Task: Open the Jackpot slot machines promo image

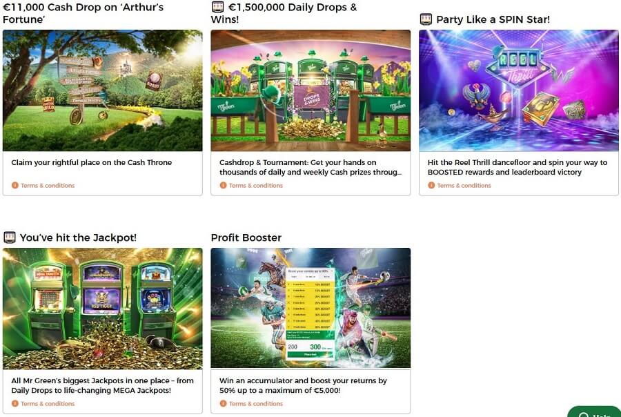Action: coord(103,309)
